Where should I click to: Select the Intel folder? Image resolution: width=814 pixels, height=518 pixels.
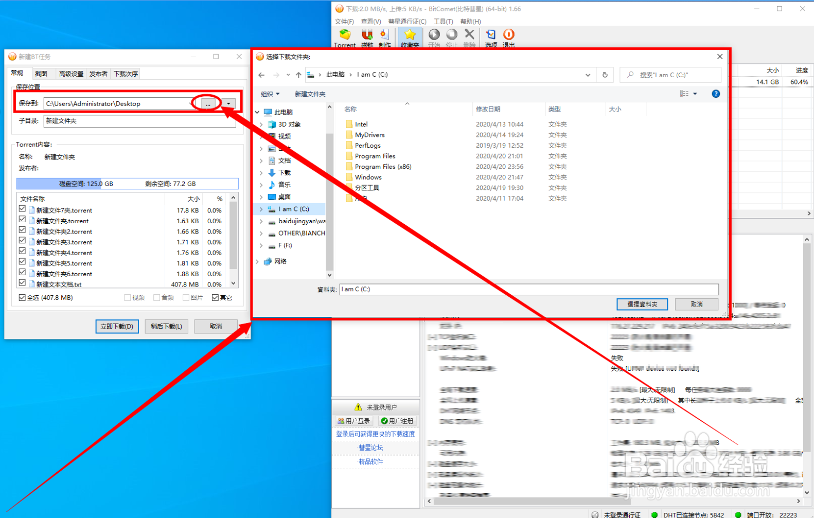361,124
